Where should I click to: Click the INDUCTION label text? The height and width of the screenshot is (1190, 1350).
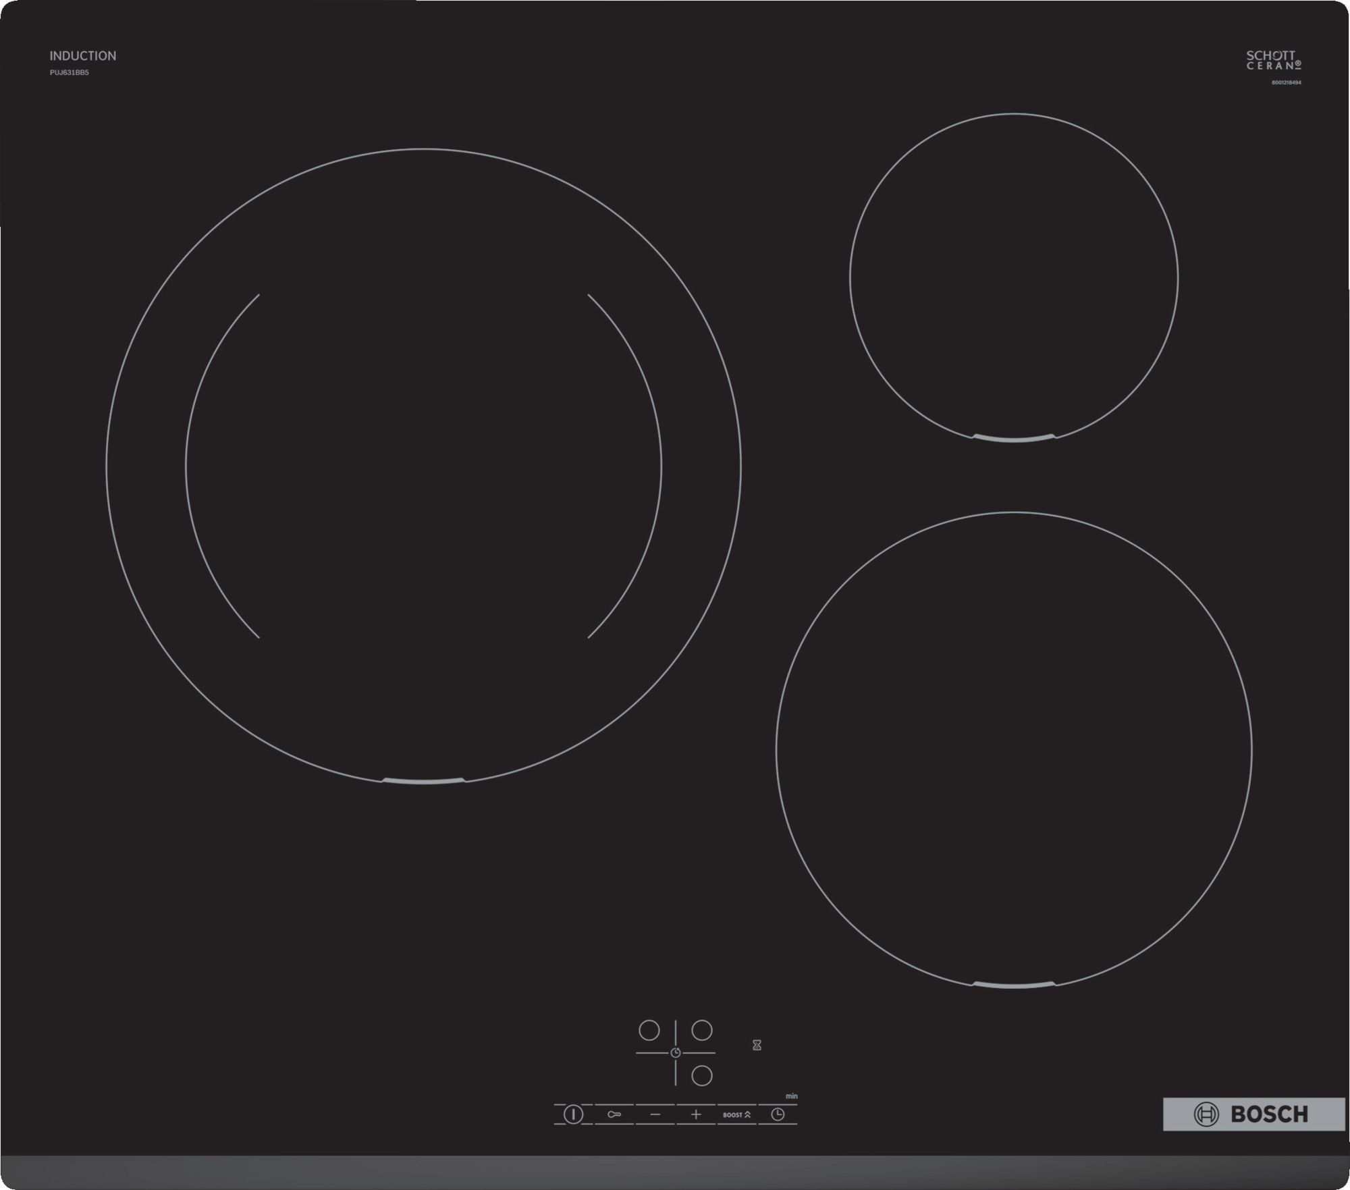pos(82,56)
